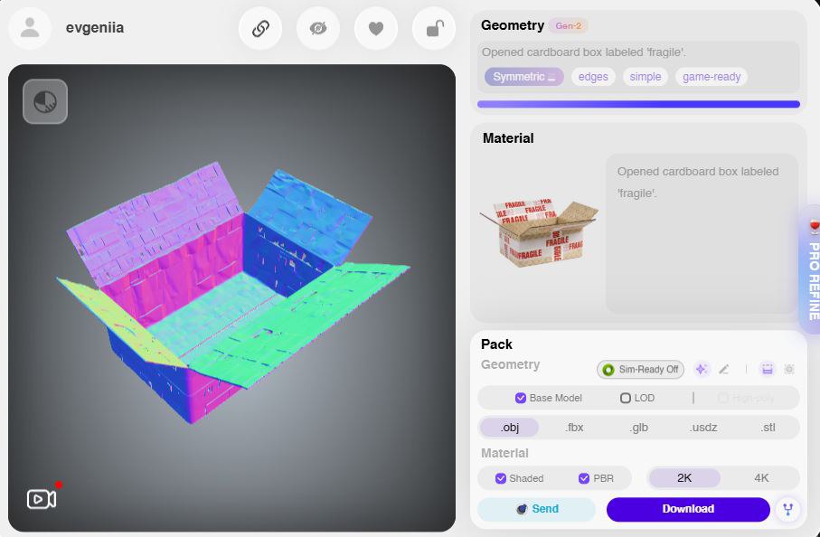Click the unlock padlock icon
The width and height of the screenshot is (820, 537).
coord(434,28)
